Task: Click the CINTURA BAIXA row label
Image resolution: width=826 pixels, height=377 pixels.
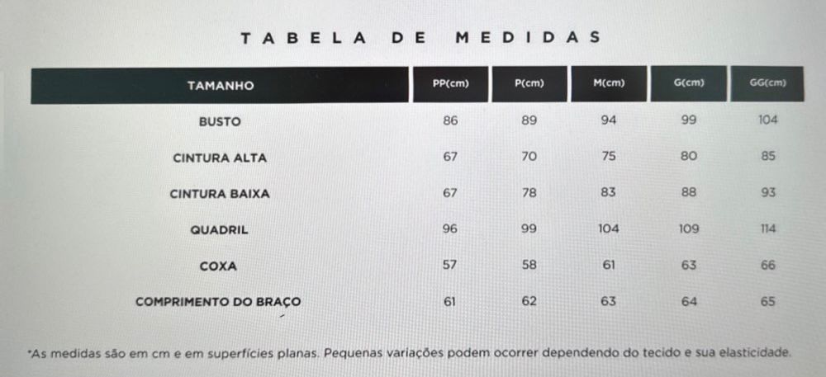Action: (220, 194)
